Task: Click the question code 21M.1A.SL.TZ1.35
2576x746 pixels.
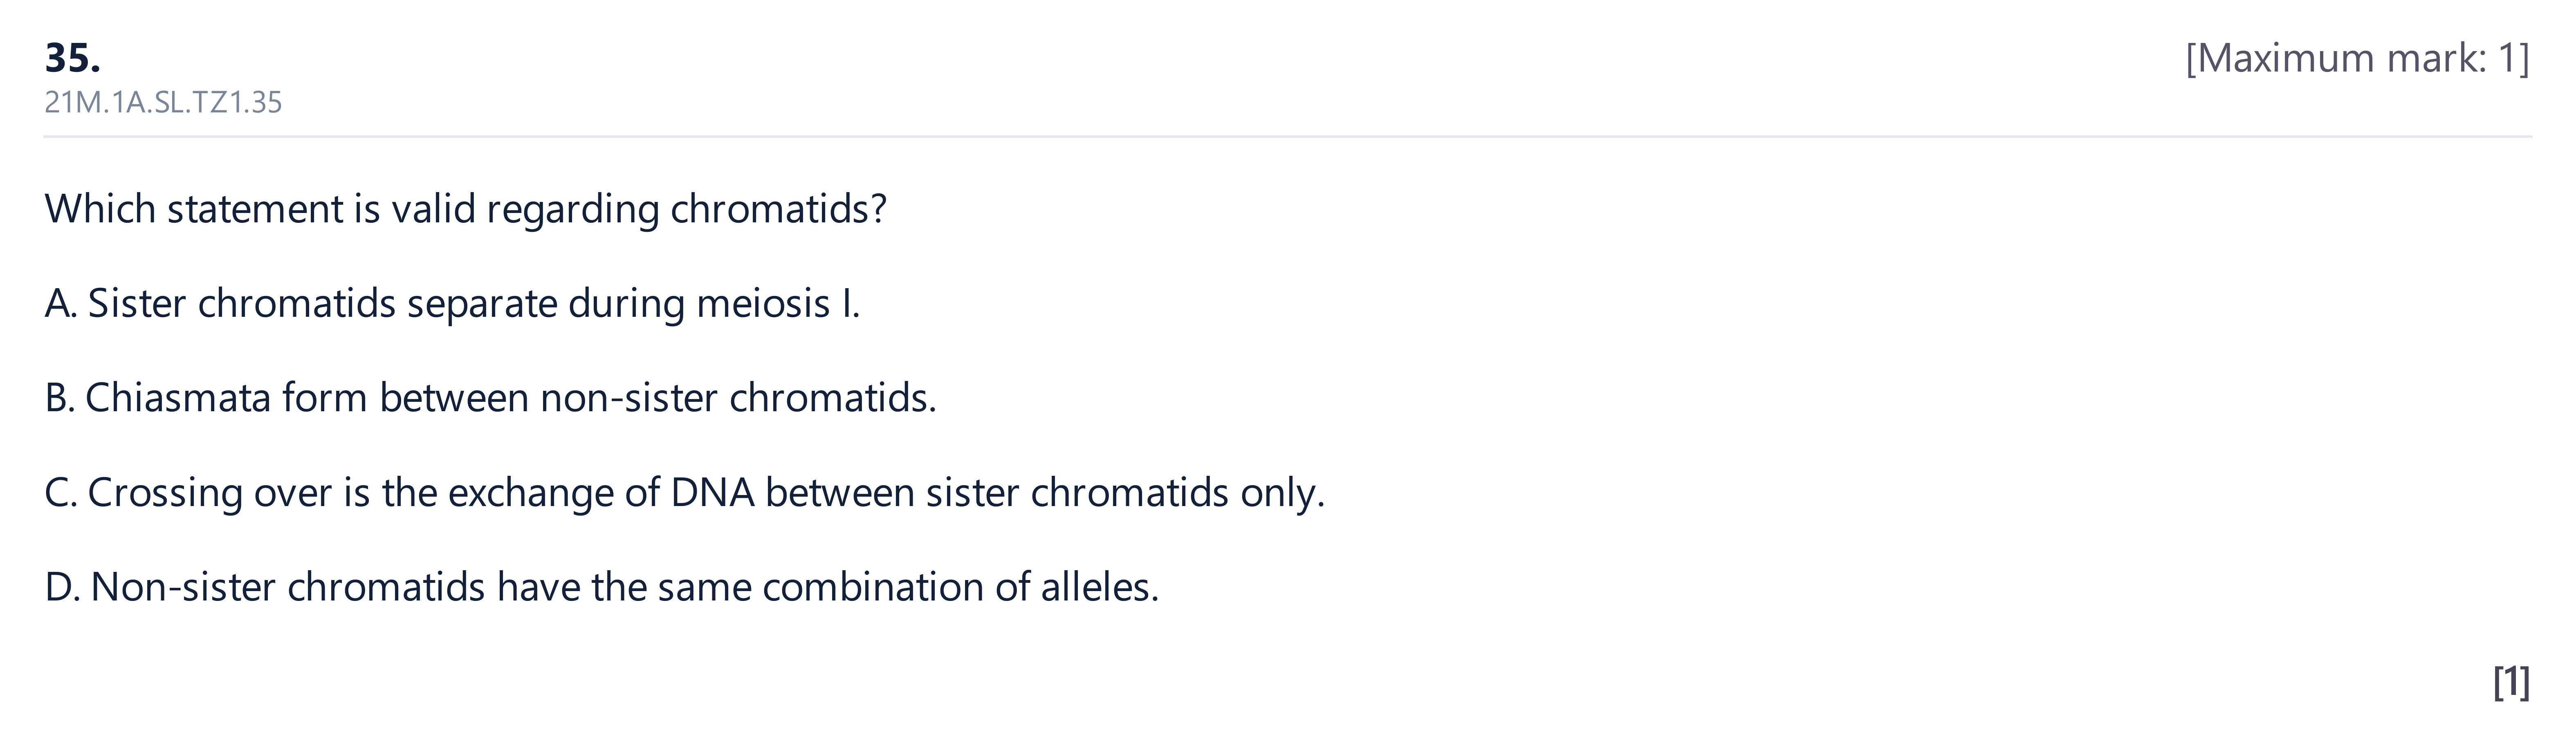Action: coord(163,103)
